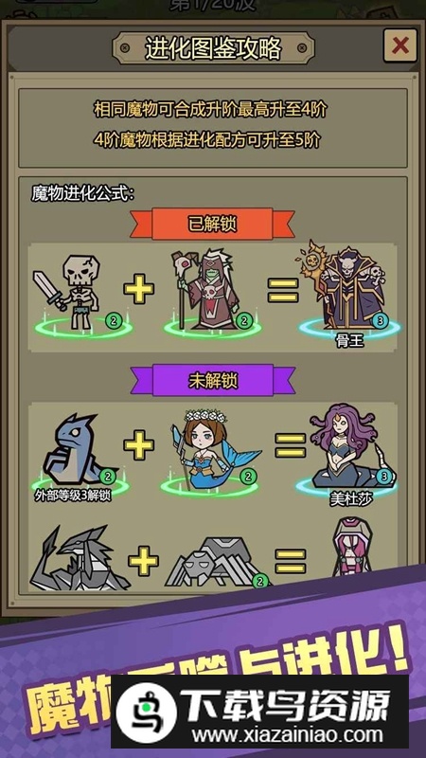Click the 已解锁 red ribbon banner
Image resolution: width=426 pixels, height=758 pixels.
(212, 224)
